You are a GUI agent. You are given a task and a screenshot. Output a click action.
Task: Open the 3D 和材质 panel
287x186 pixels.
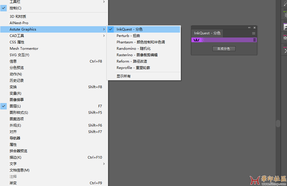click(x=54, y=16)
